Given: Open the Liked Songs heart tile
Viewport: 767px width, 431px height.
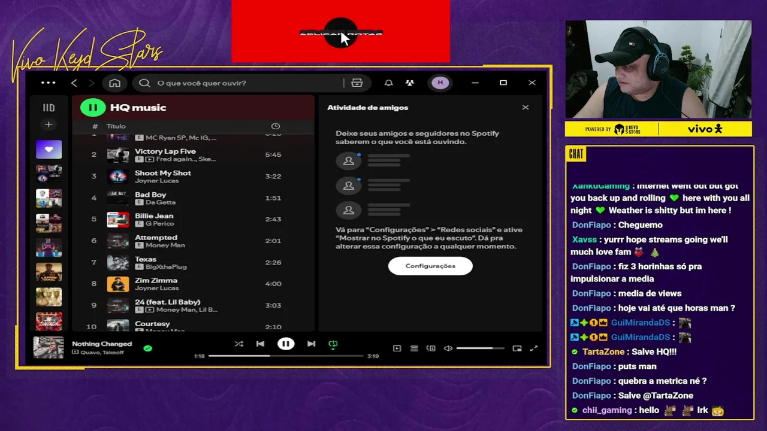Looking at the screenshot, I should pos(49,149).
